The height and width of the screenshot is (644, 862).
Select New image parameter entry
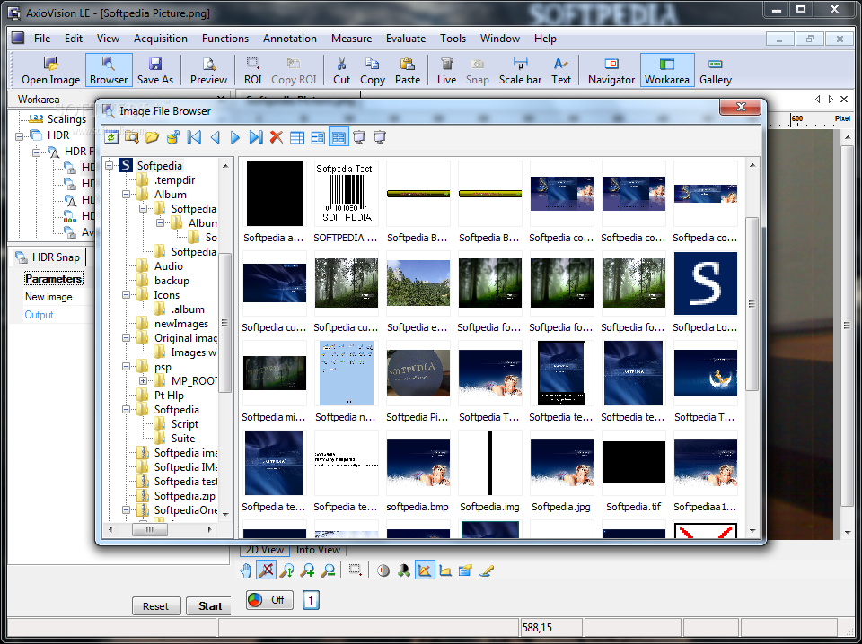click(x=48, y=297)
